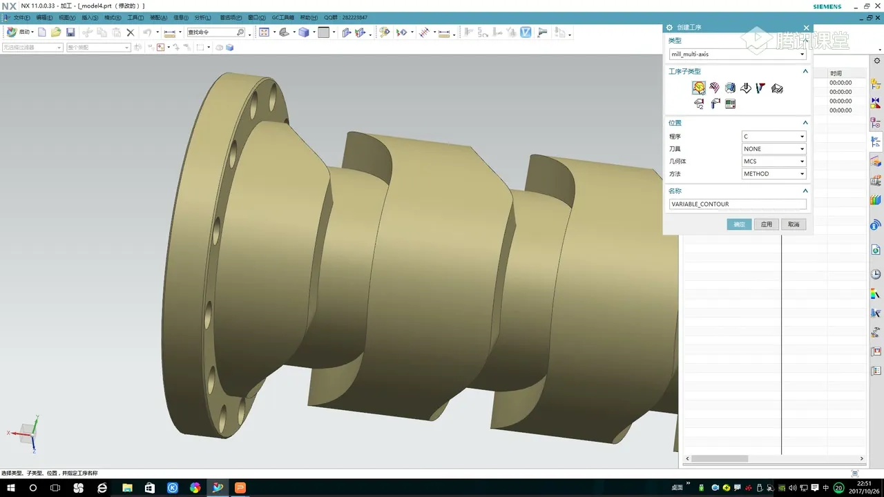
Task: Open the 几何体 dropdown showing MCS
Action: pyautogui.click(x=773, y=162)
